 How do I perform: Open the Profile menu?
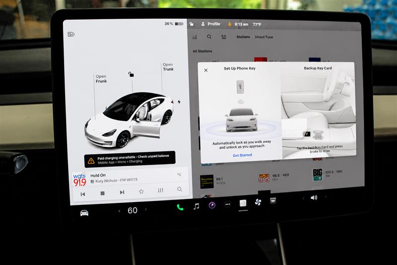point(210,24)
